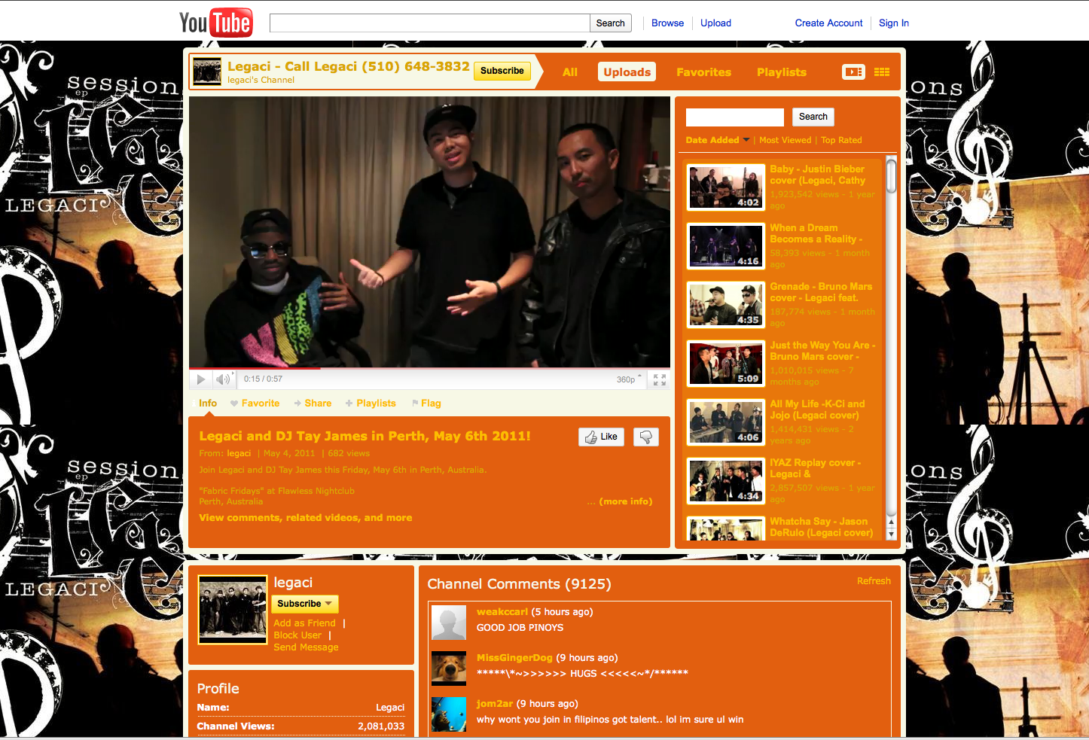The image size is (1089, 740).
Task: Enter fullscreen mode on the video player
Action: 660,379
